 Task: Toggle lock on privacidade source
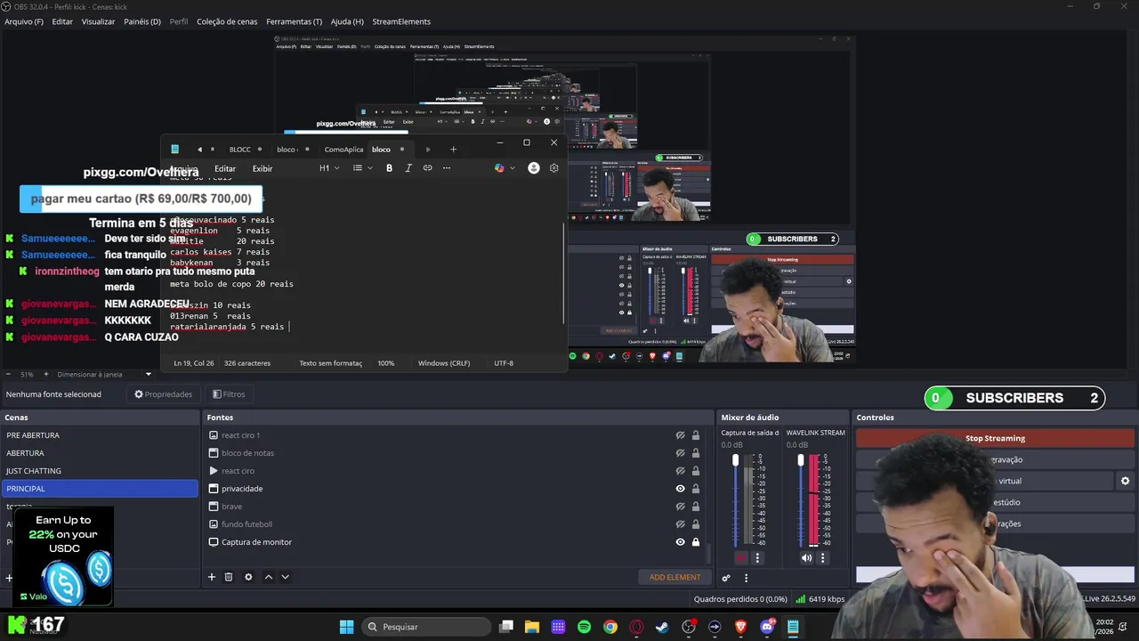[696, 489]
